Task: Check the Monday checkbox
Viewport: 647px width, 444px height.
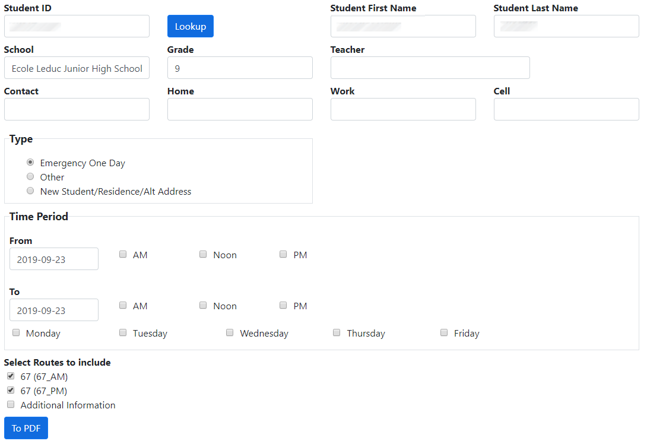Action: click(x=16, y=332)
